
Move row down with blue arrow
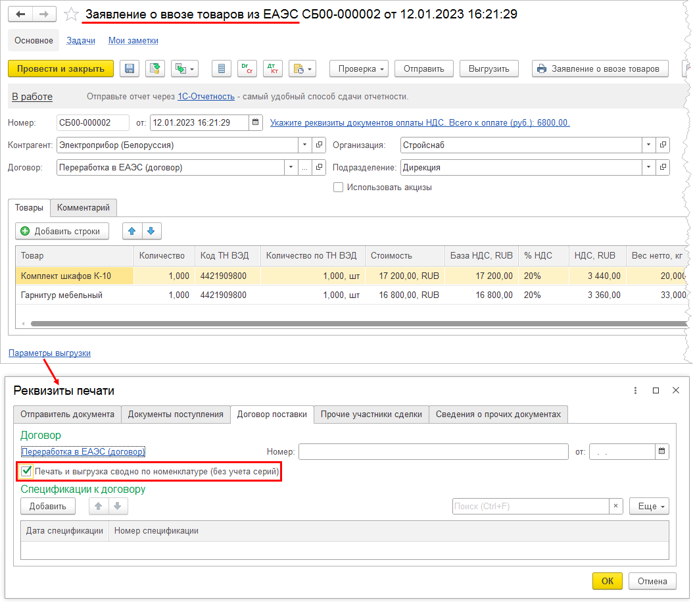pos(151,231)
